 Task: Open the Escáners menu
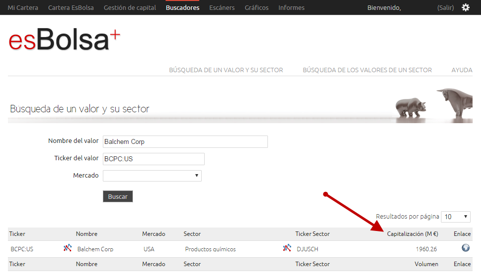point(222,7)
